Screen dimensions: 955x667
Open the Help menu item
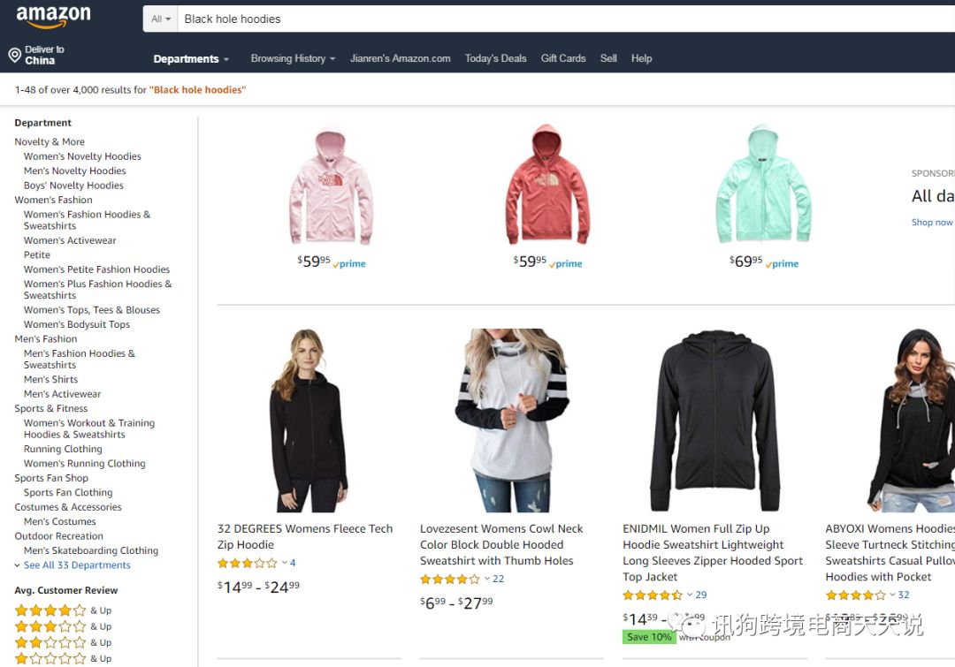tap(641, 58)
